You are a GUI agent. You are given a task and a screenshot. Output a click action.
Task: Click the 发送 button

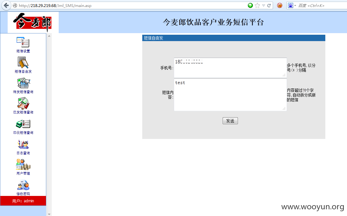pyautogui.click(x=230, y=121)
